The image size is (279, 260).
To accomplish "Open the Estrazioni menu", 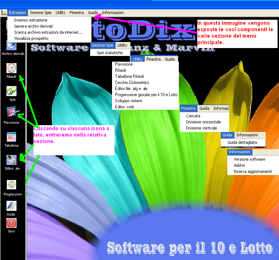I will click(x=18, y=13).
